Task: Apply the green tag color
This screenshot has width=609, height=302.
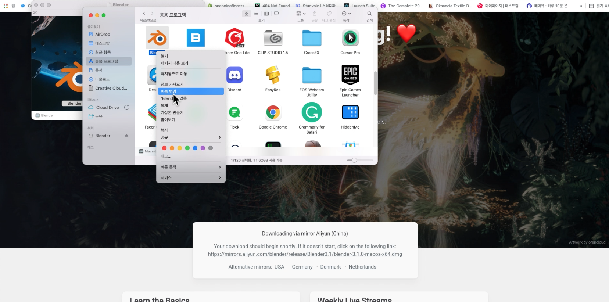Action: (x=187, y=148)
